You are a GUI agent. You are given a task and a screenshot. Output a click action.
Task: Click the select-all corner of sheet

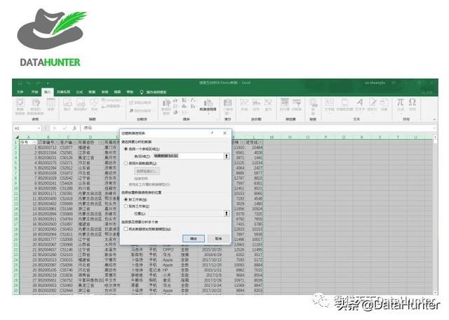17,138
